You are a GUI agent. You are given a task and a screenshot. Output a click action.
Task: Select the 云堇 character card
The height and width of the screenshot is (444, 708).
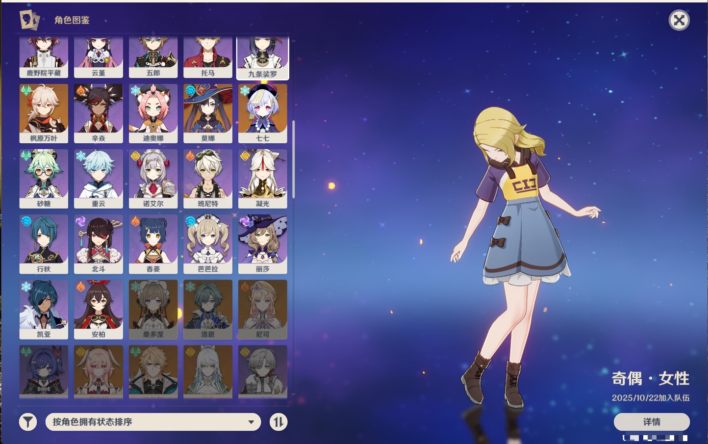coord(99,56)
